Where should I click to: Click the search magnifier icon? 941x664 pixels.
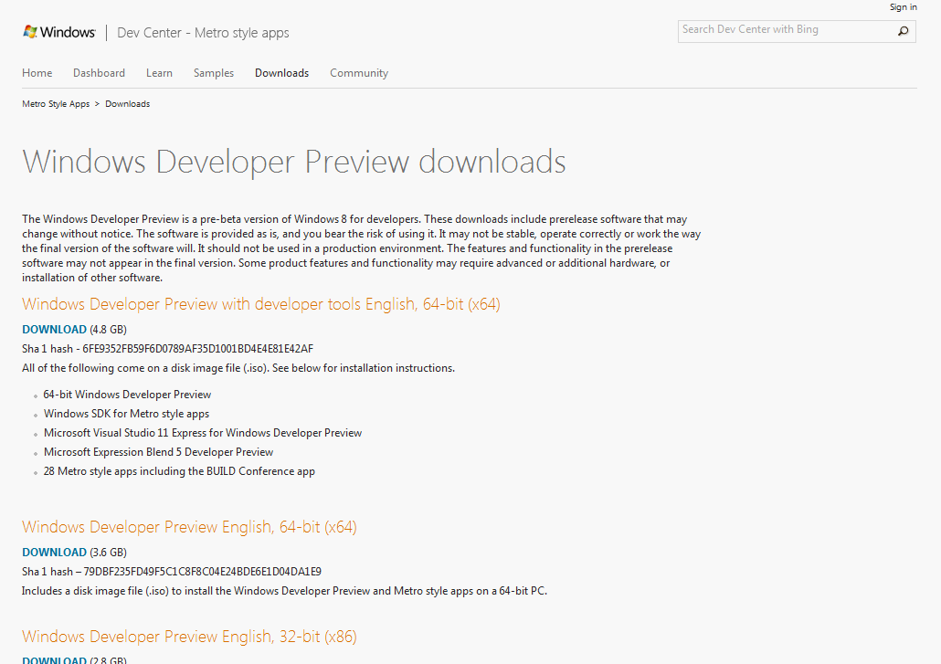tap(903, 31)
